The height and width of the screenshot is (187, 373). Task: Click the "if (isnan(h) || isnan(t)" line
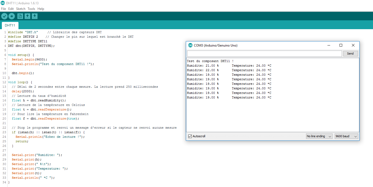(x=48, y=132)
